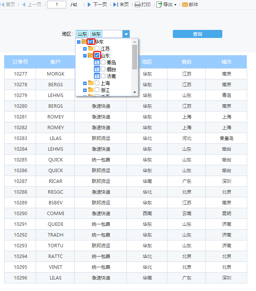The image size is (256, 291).
Task: Expand the 江苏 tree node
Action: tap(85, 49)
